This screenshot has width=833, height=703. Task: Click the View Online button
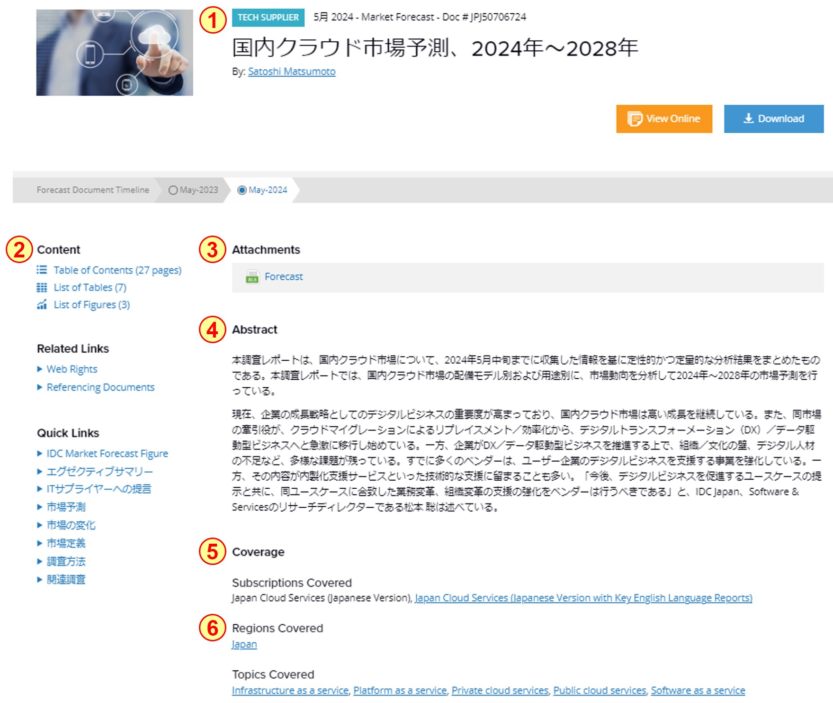coord(664,119)
